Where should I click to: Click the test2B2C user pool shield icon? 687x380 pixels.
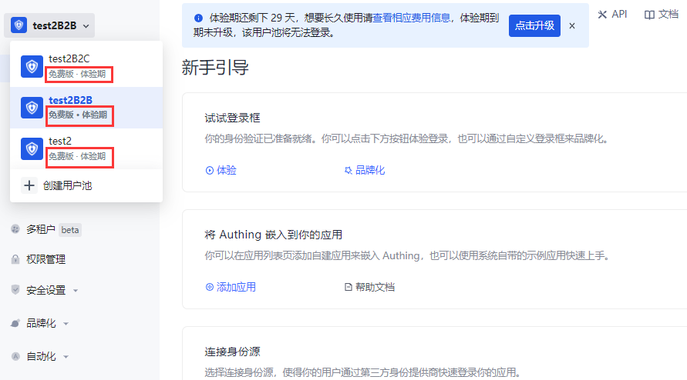click(32, 66)
